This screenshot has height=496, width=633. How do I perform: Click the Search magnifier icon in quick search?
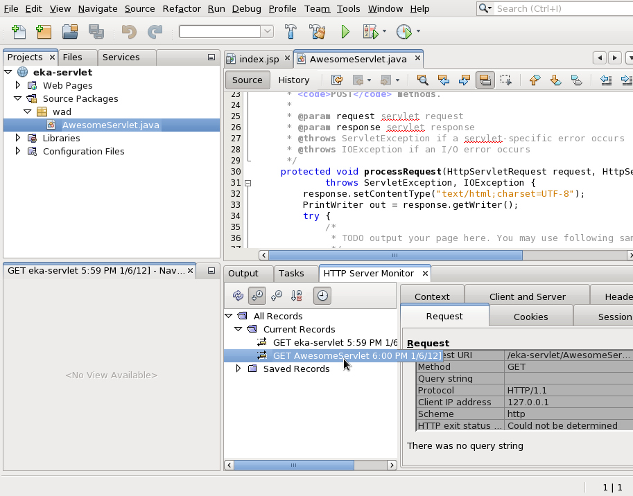[485, 8]
